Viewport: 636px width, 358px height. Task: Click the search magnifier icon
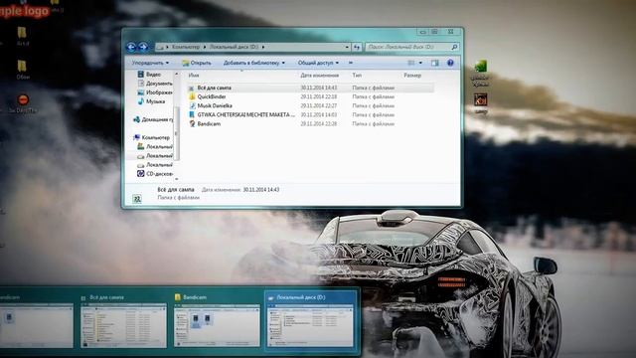454,47
